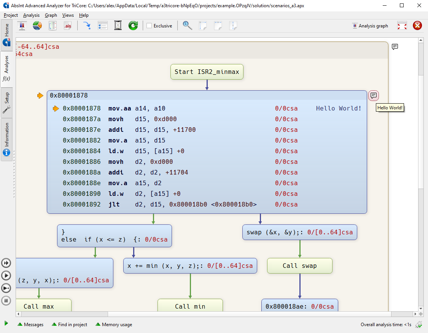Open the .ais annotation file icon
This screenshot has height=333, width=428.
68,26
